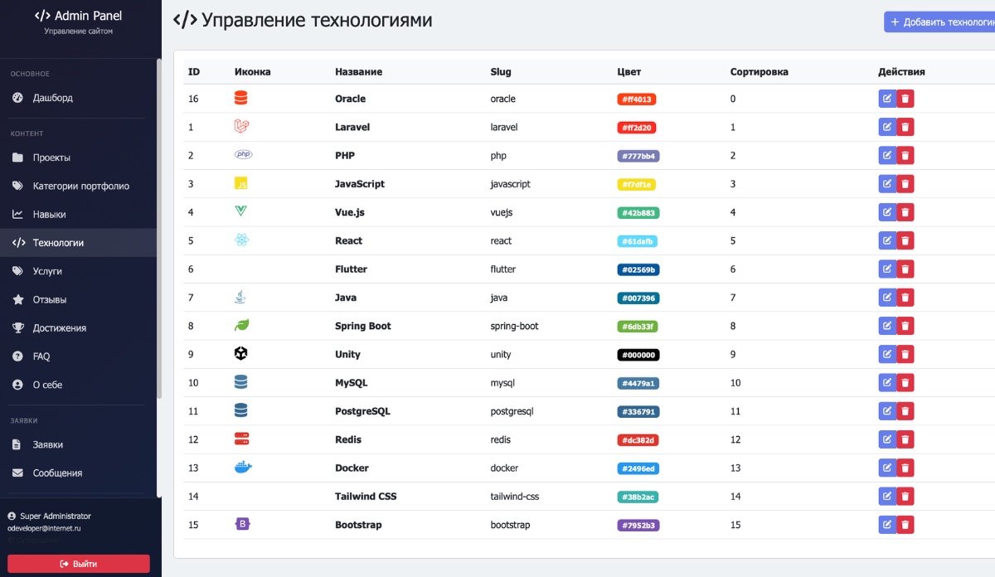This screenshot has width=995, height=577.
Task: Click trash icon for Laravel
Action: click(x=905, y=127)
